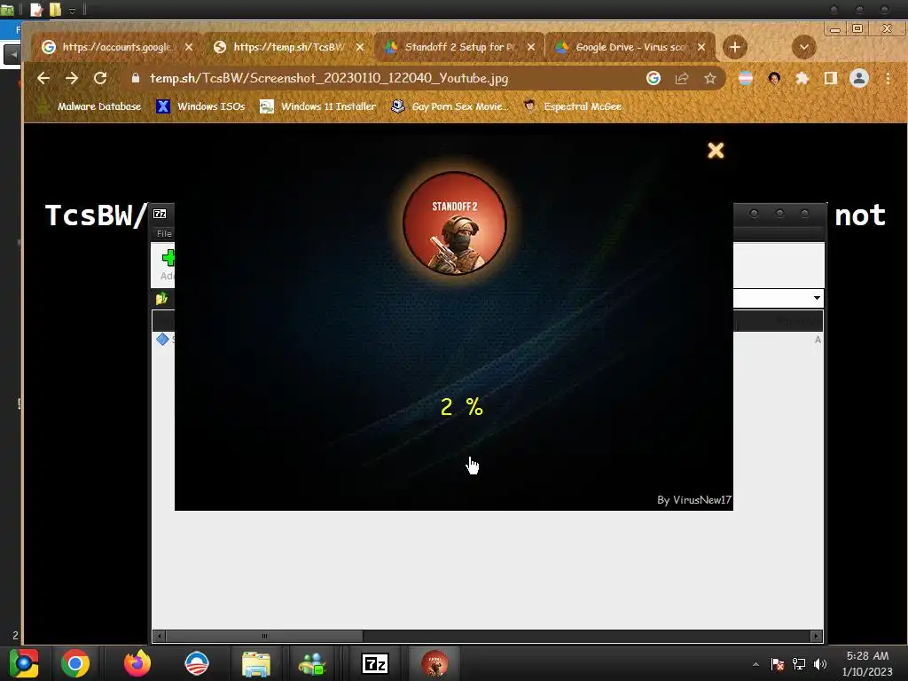908x681 pixels.
Task: Click the 7z icon in 7-Zip title bar
Action: pyautogui.click(x=160, y=214)
